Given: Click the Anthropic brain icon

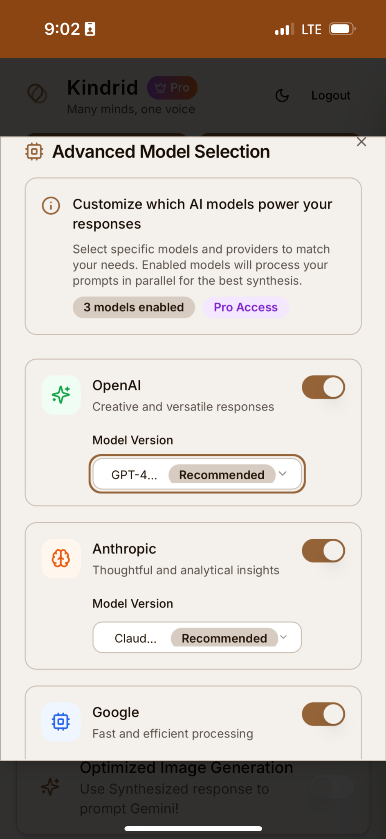Looking at the screenshot, I should [61, 558].
